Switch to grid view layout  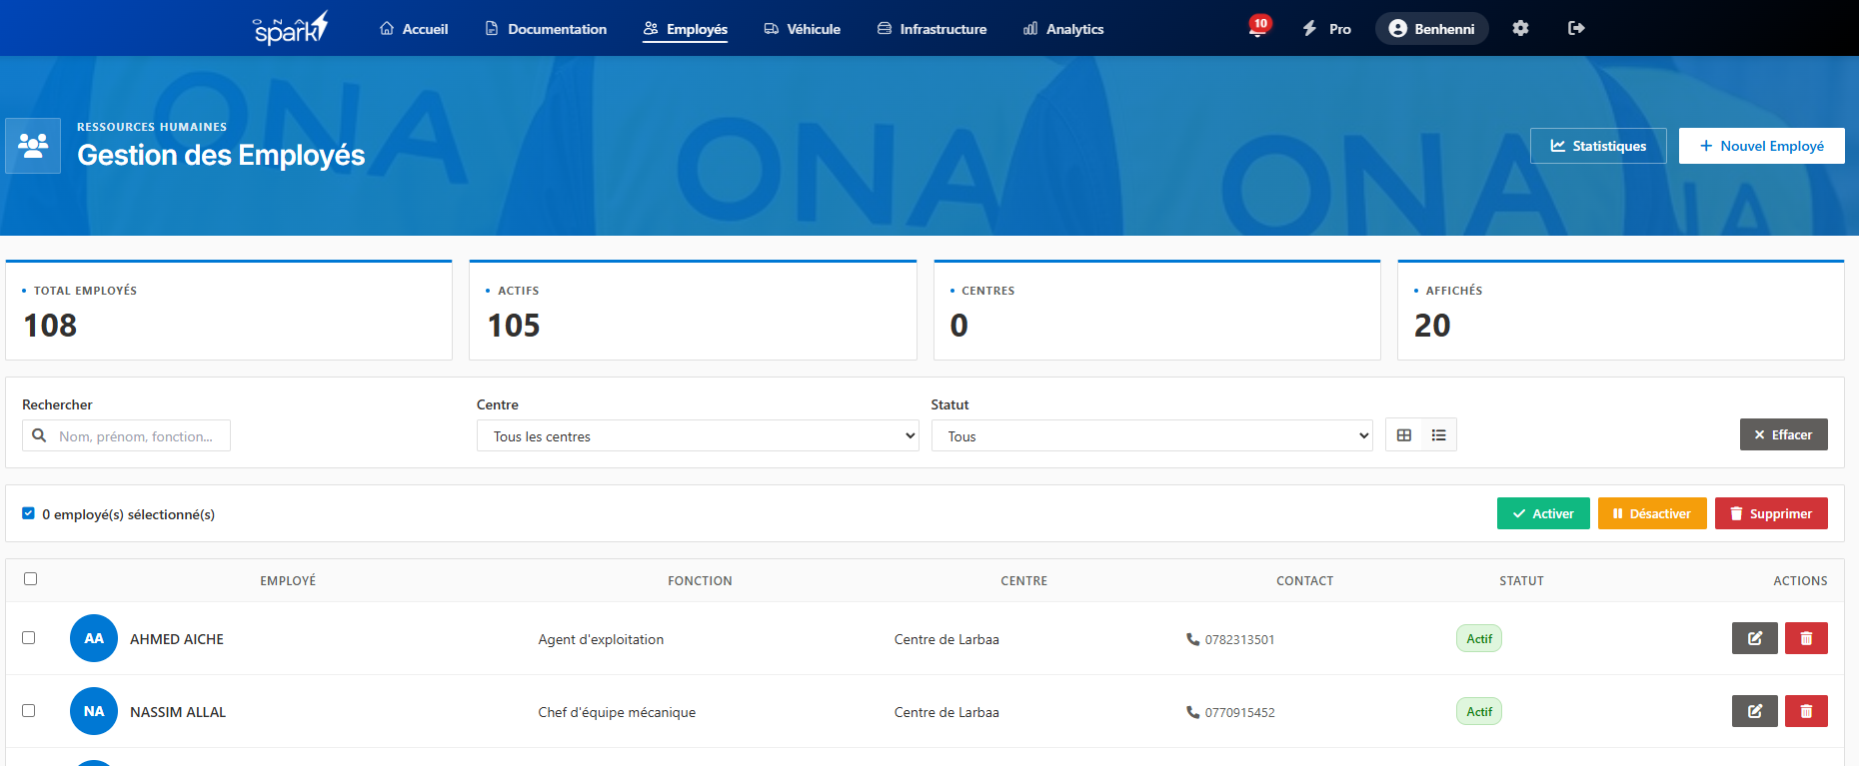pos(1404,435)
